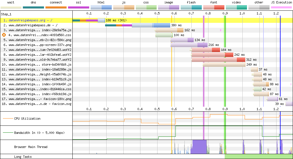The image size is (293, 159).
Task: Click the CPU Utilization legend label
Action: (27, 119)
